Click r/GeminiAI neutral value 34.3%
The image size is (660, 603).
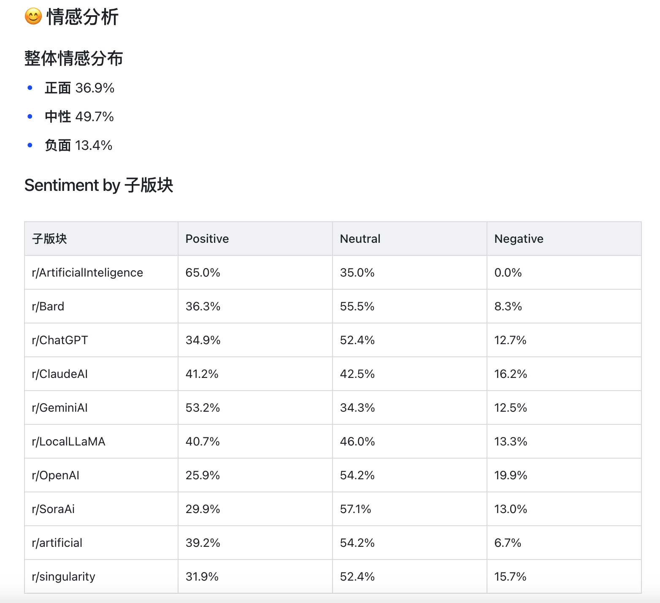pos(357,407)
